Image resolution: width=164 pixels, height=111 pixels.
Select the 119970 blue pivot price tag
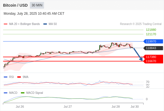click(x=153, y=41)
